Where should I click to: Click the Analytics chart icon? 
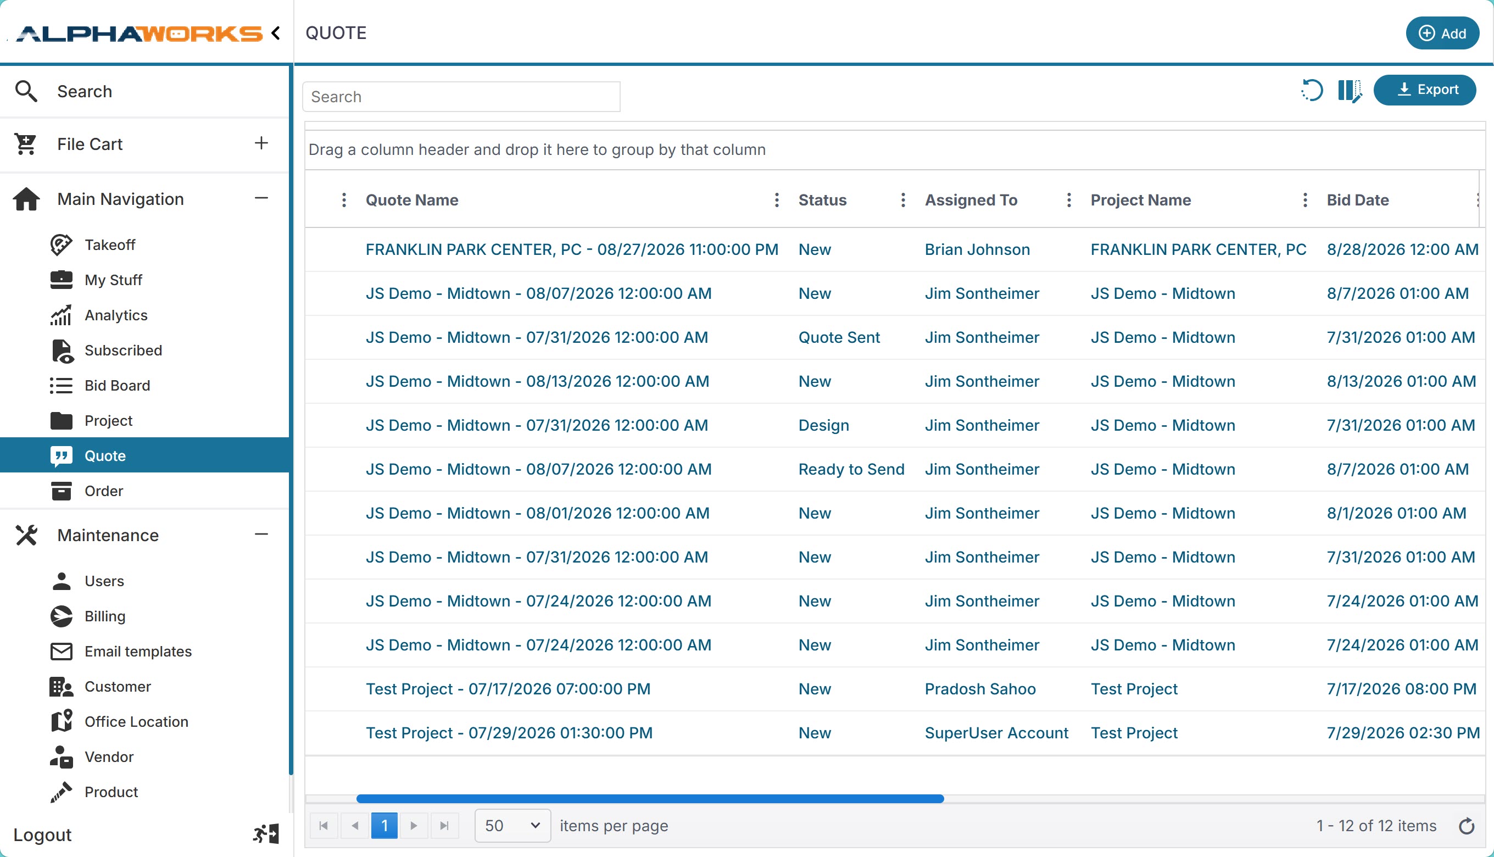[61, 315]
